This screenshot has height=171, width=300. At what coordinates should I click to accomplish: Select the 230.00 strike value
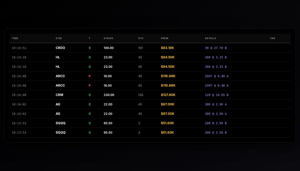109,95
